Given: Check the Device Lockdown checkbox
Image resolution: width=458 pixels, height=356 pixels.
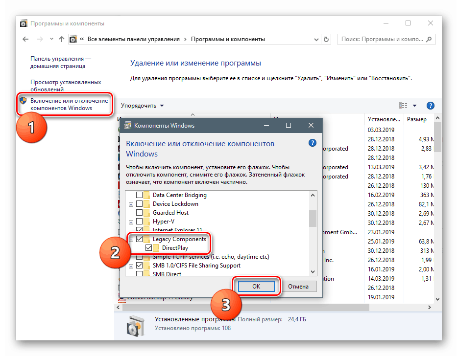Looking at the screenshot, I should click(139, 204).
